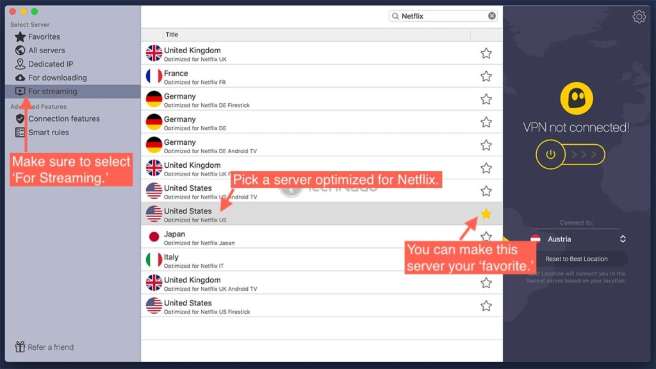Choose United States 'Optimized for Netflix US Firestick' row

coord(322,306)
